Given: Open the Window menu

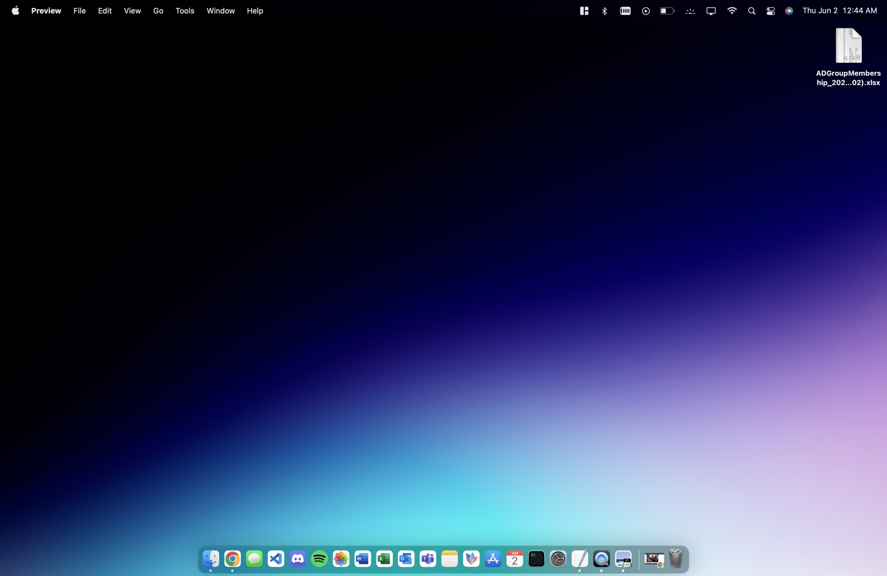Looking at the screenshot, I should tap(221, 11).
